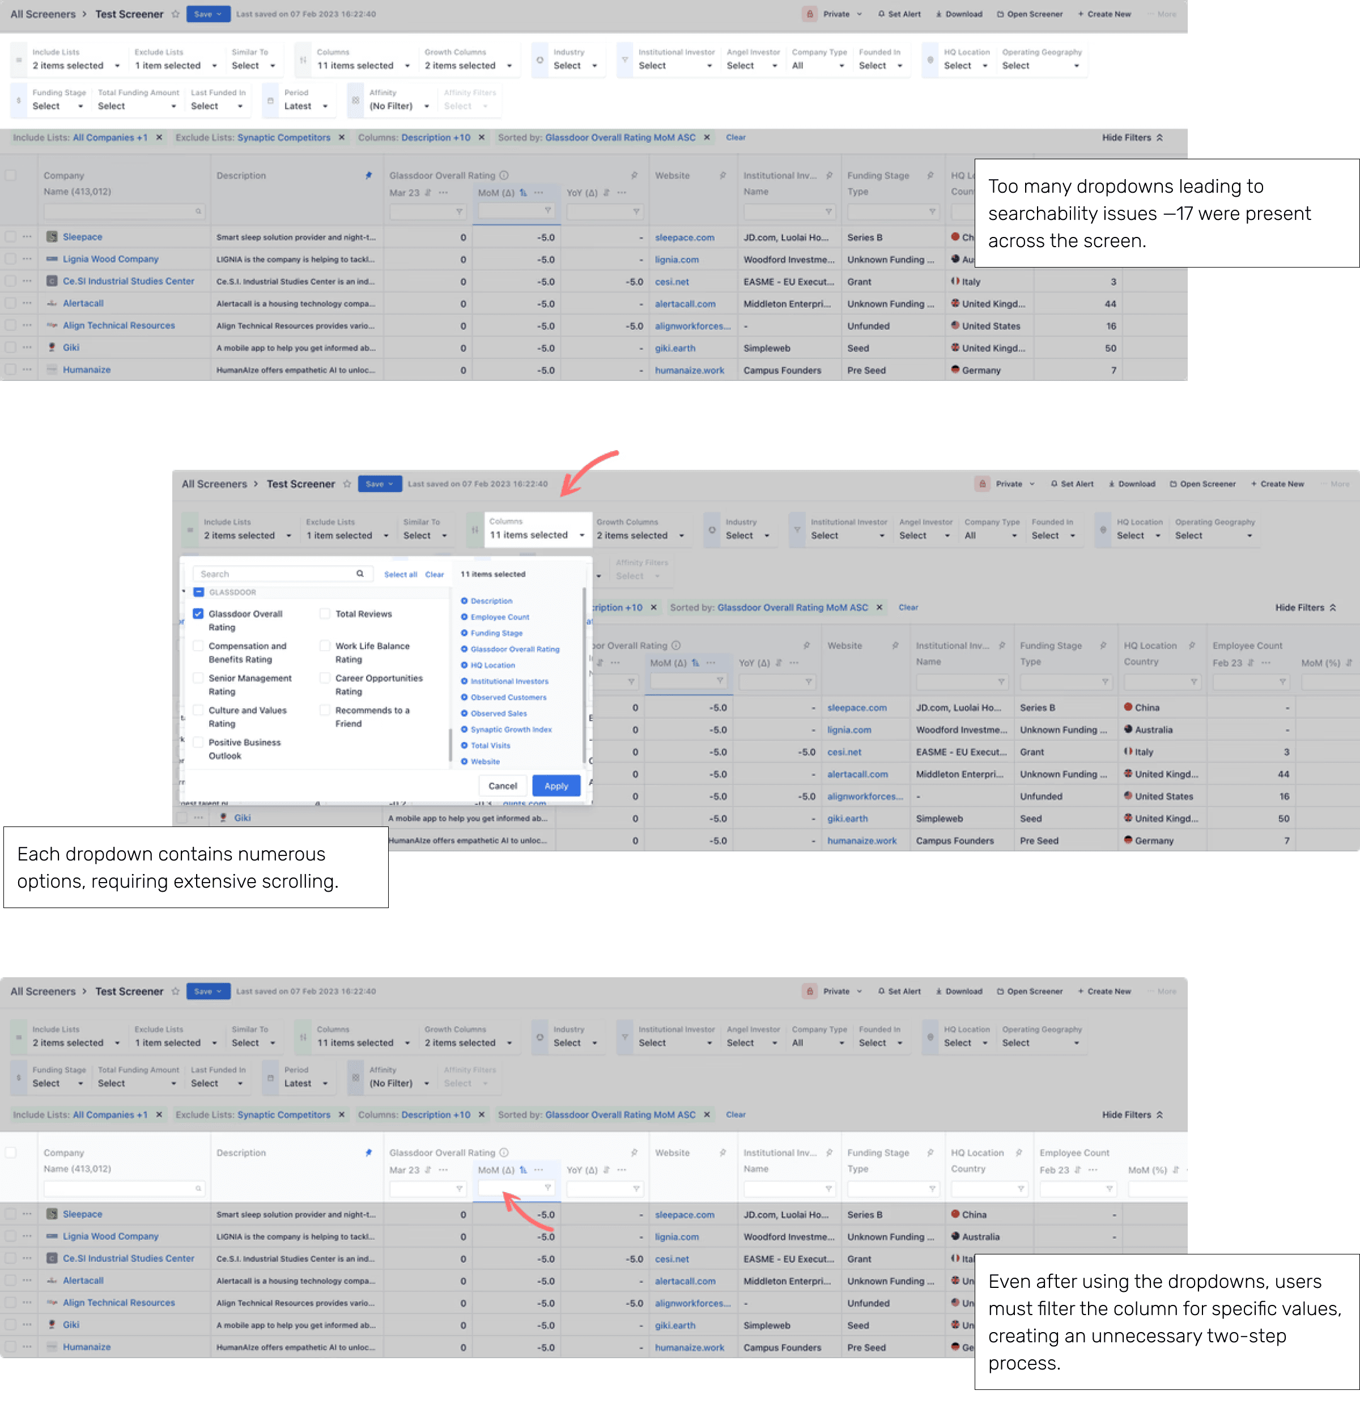Toggle the GLASSDOOR group checkbox
The height and width of the screenshot is (1416, 1360).
click(x=199, y=592)
